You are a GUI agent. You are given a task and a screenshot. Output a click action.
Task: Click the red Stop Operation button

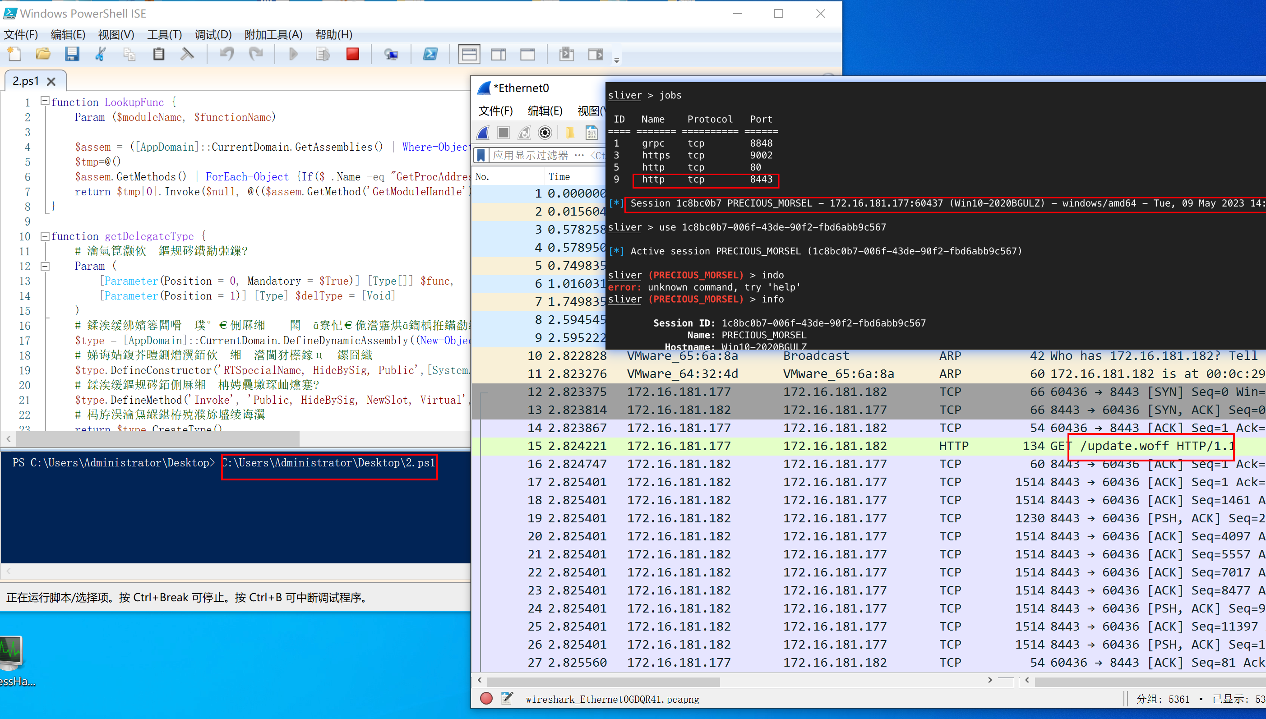[353, 54]
